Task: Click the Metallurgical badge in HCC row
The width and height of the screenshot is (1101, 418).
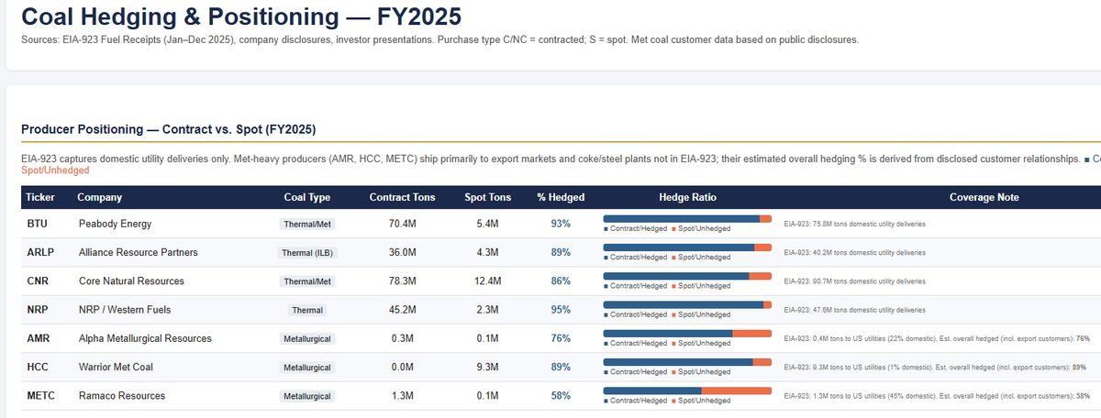Action: click(x=307, y=367)
